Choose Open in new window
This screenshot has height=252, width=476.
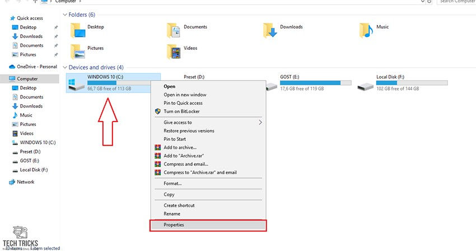coord(185,95)
